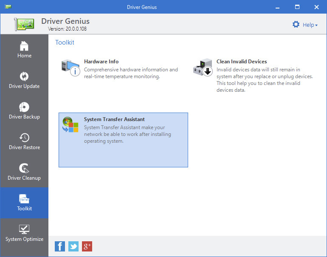The image size is (327, 257).
Task: Maximize the Driver Genius window
Action: point(297,7)
